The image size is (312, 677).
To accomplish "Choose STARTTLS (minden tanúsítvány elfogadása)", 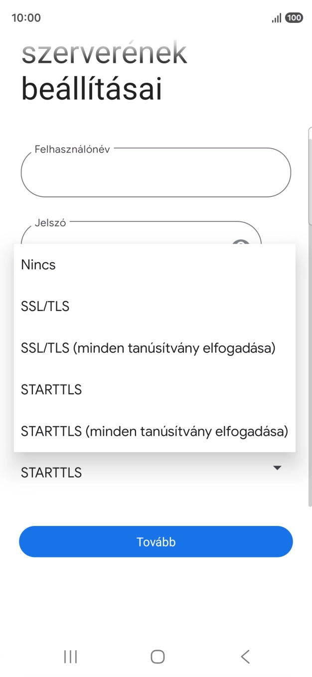I will click(154, 431).
